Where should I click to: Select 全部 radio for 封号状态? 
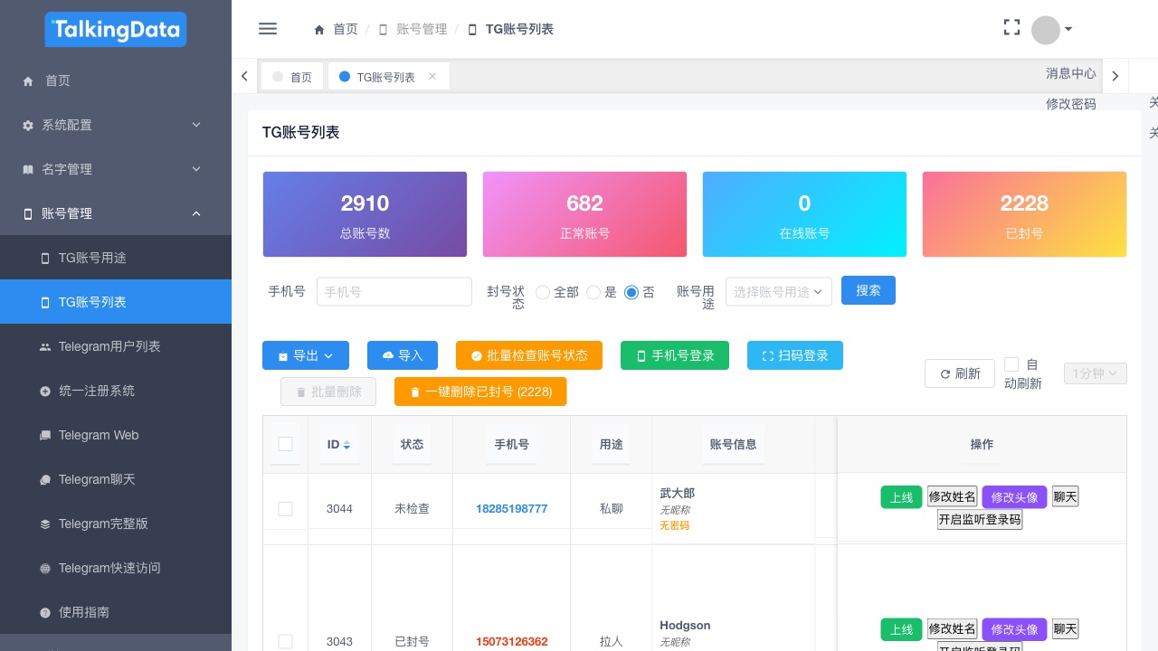coord(543,292)
